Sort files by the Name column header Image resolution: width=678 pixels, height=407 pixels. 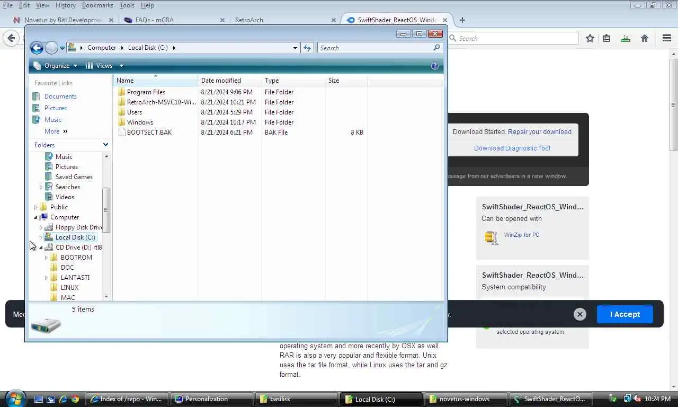pyautogui.click(x=156, y=81)
